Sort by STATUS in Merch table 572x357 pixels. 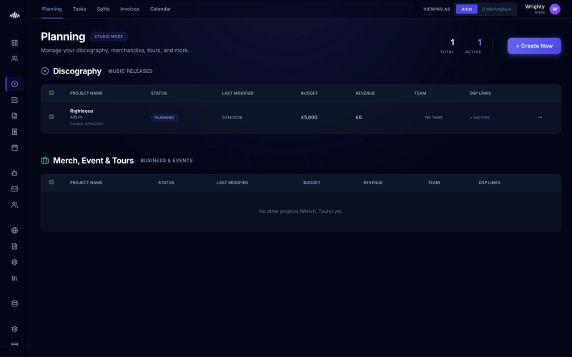click(166, 183)
